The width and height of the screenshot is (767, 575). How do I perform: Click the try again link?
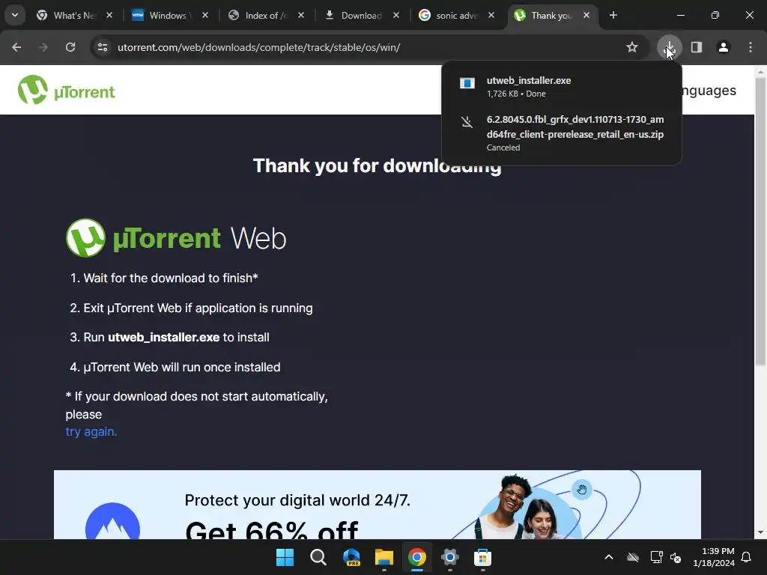point(91,432)
